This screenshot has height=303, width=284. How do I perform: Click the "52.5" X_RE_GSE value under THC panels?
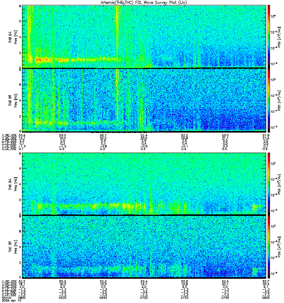coord(184,281)
